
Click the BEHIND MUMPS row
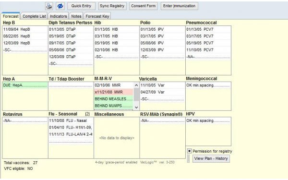(114, 106)
